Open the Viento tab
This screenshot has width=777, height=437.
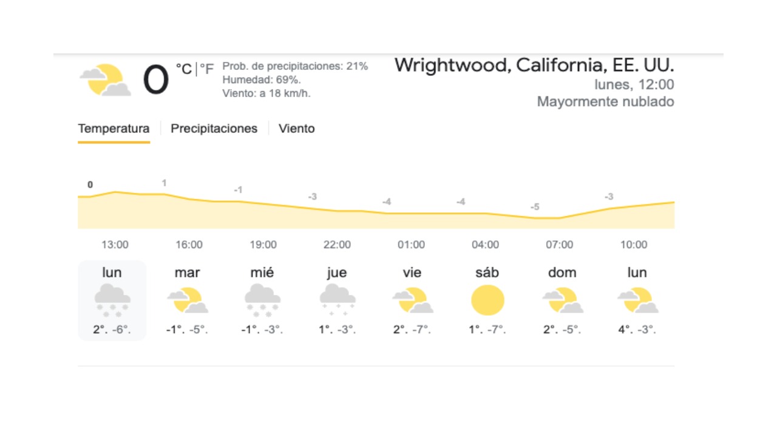pos(296,129)
